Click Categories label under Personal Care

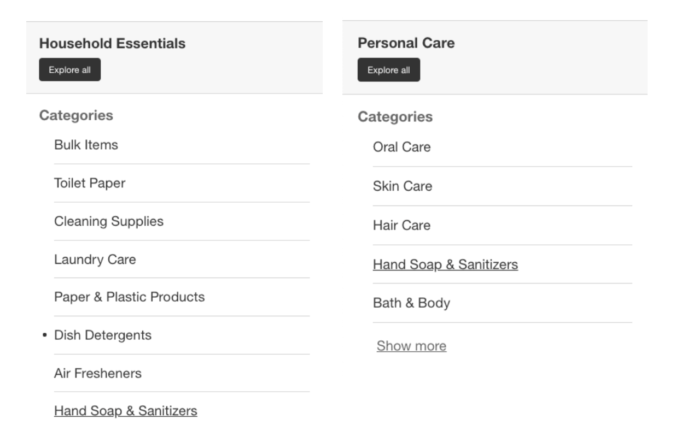395,117
